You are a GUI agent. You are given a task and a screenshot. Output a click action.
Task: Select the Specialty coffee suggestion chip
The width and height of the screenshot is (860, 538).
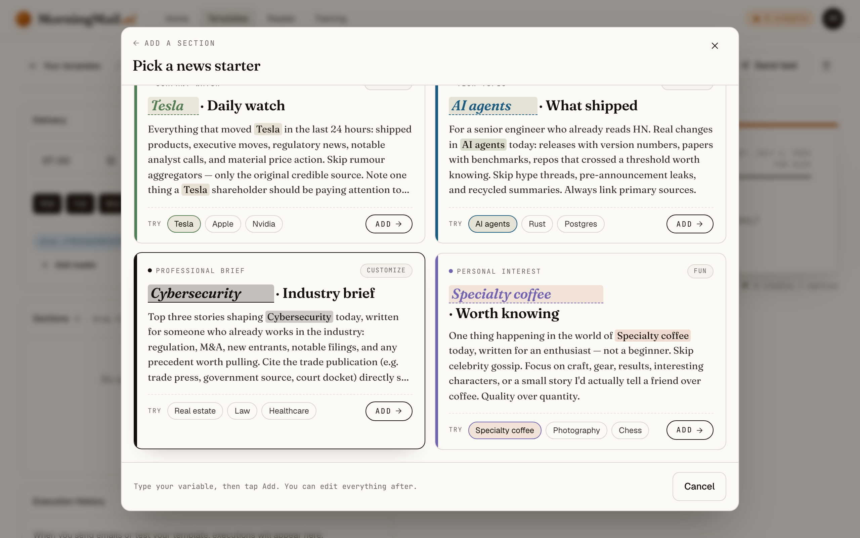point(505,430)
